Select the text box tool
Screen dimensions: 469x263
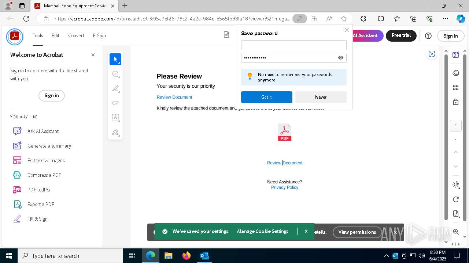[115, 118]
